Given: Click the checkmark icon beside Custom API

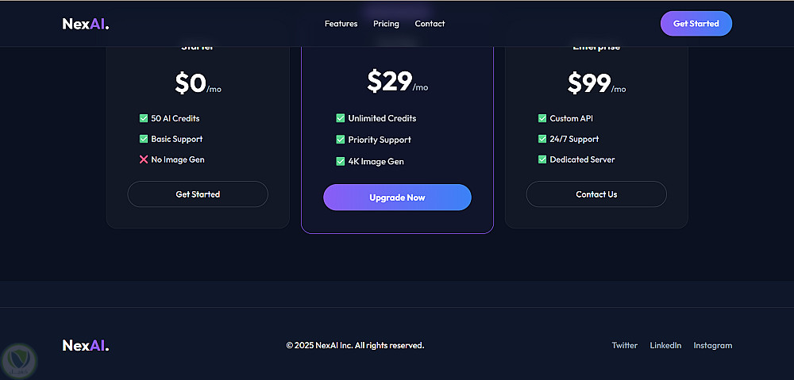Looking at the screenshot, I should pyautogui.click(x=542, y=118).
